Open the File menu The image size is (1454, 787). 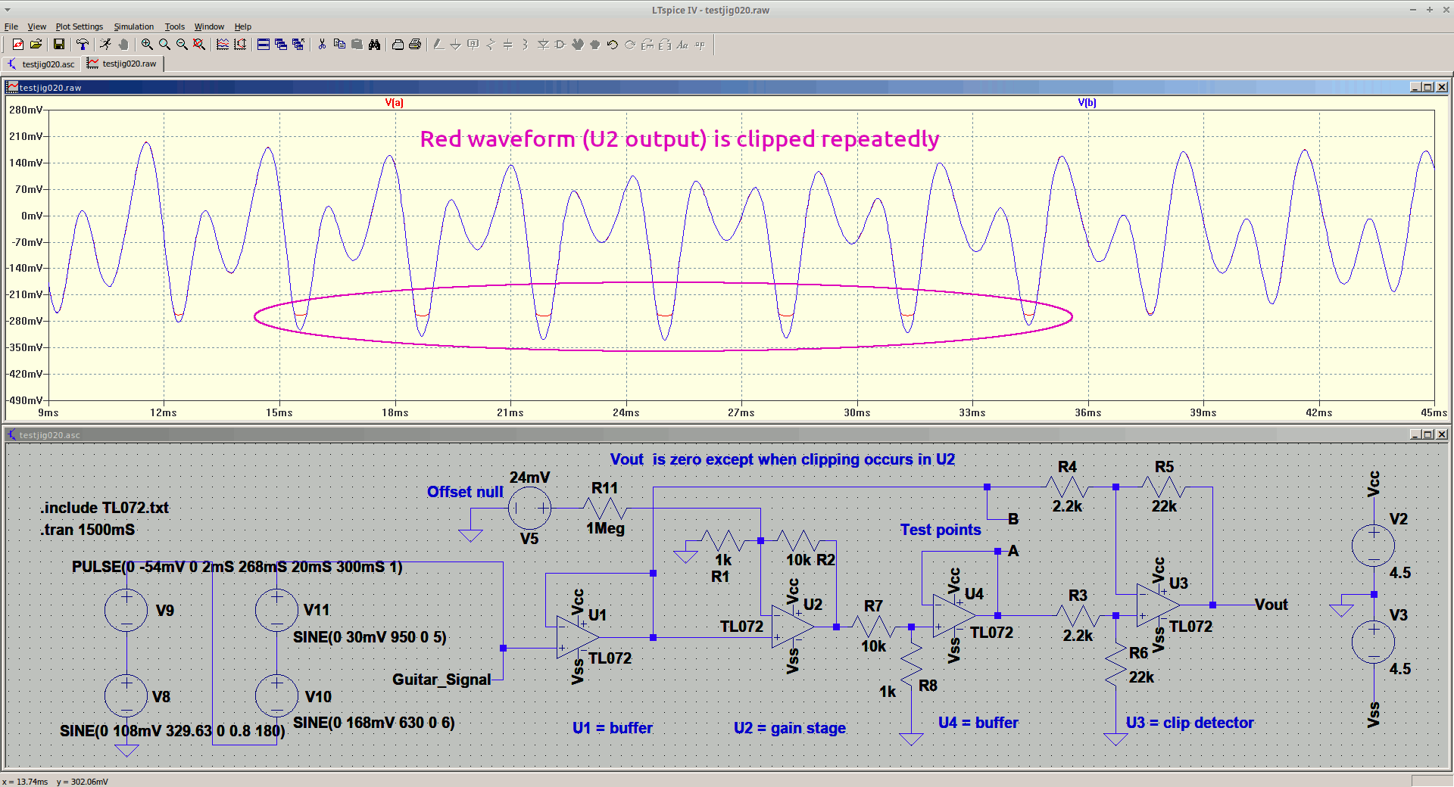point(11,26)
